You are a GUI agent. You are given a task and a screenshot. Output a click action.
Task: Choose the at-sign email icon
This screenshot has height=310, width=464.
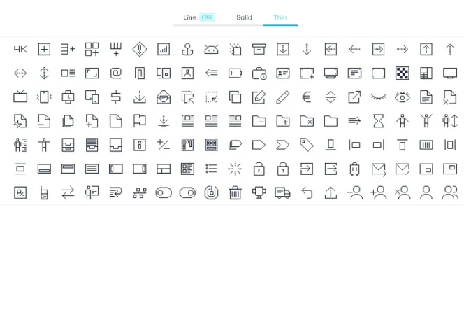[116, 73]
